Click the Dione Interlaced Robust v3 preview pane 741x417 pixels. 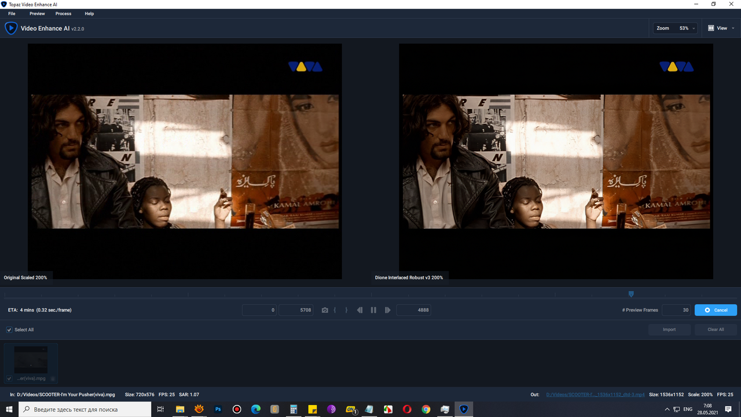[x=556, y=161]
